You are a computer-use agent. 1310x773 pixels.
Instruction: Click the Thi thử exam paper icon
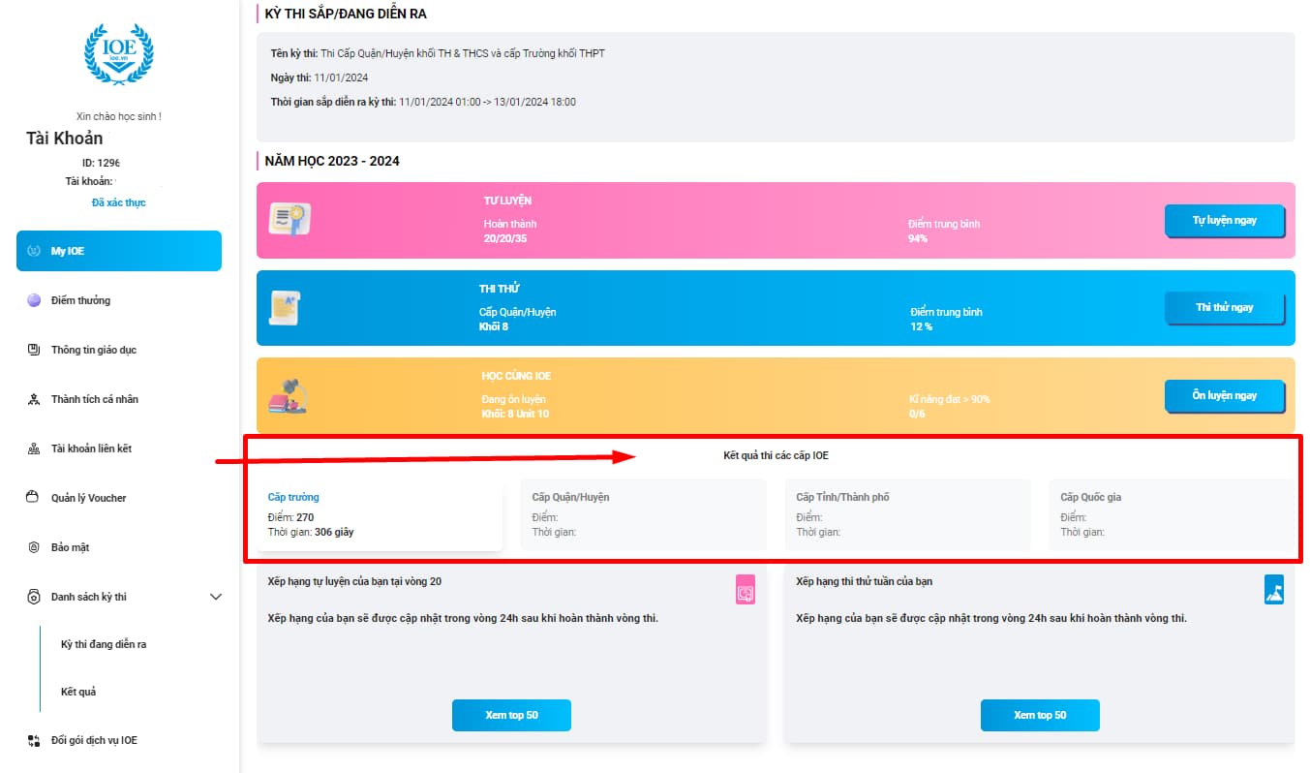point(286,308)
